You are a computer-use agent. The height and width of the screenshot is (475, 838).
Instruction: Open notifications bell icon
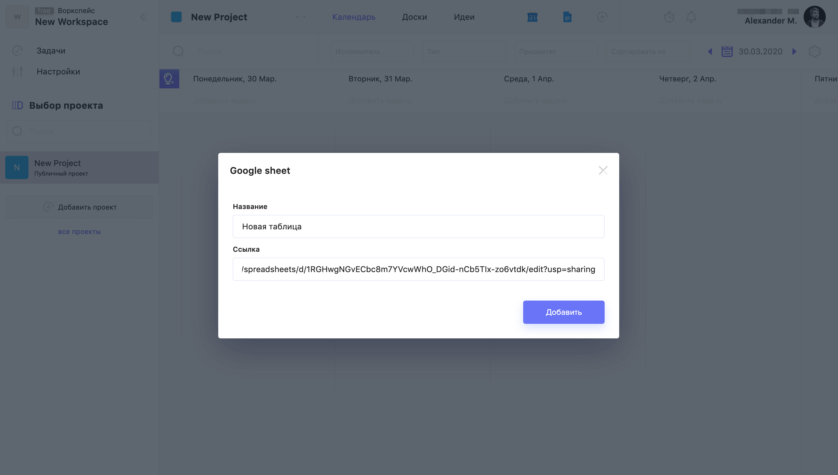click(x=691, y=17)
